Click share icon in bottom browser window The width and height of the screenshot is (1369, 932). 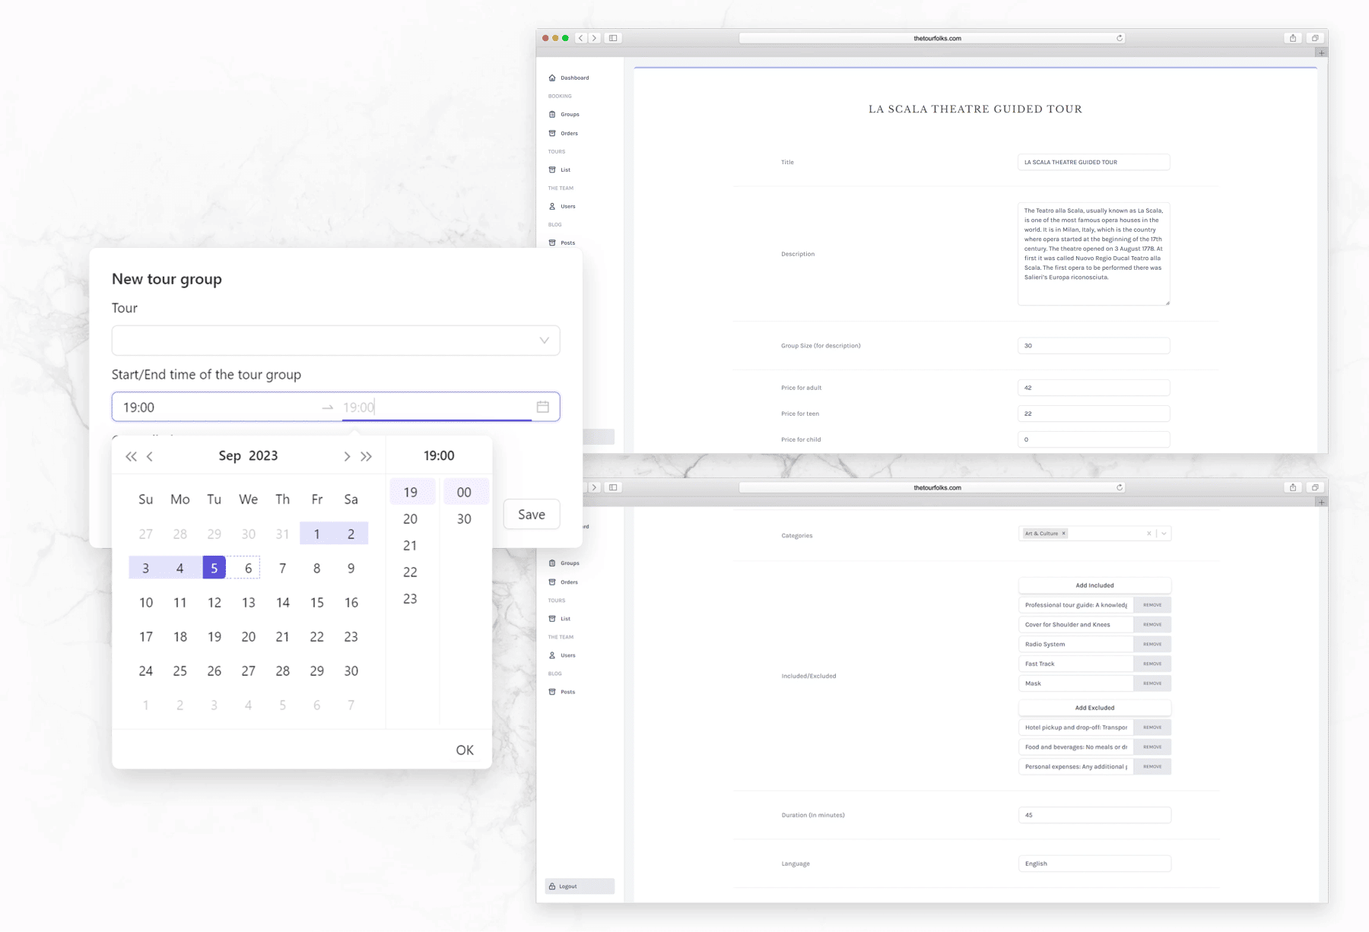tap(1293, 487)
